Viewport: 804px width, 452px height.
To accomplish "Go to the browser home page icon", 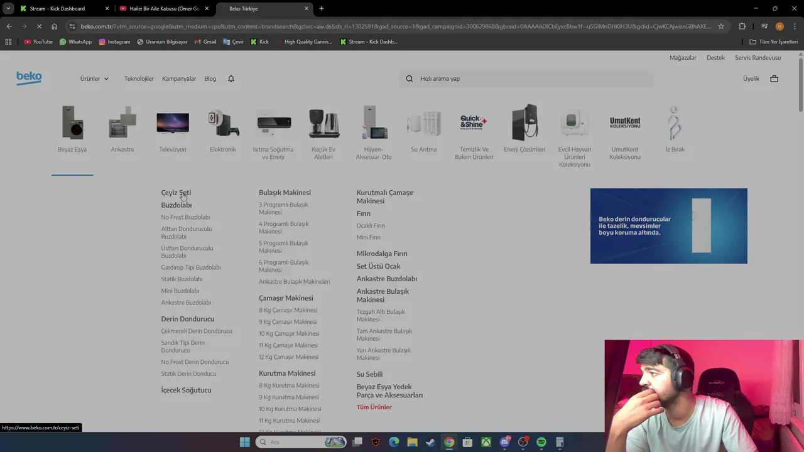I will click(x=54, y=26).
